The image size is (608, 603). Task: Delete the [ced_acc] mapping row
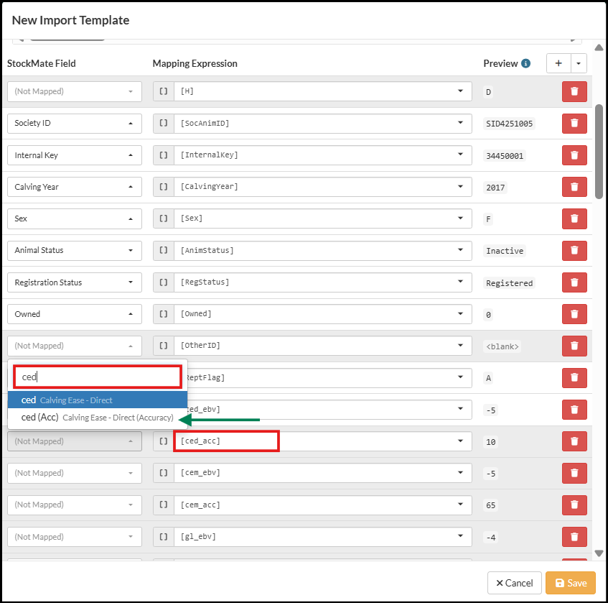click(574, 441)
